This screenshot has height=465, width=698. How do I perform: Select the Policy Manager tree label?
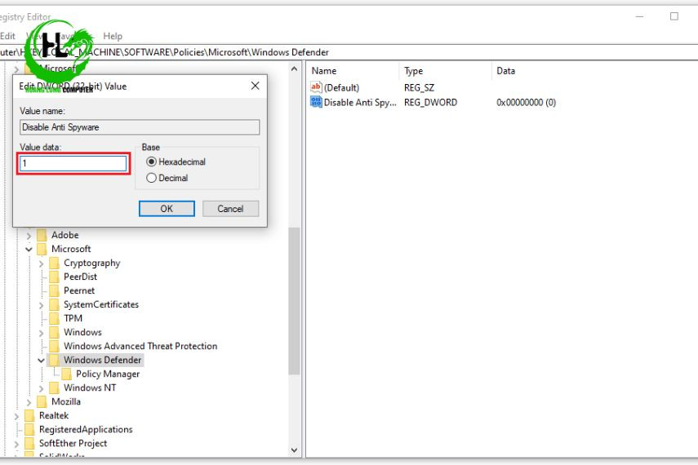108,374
